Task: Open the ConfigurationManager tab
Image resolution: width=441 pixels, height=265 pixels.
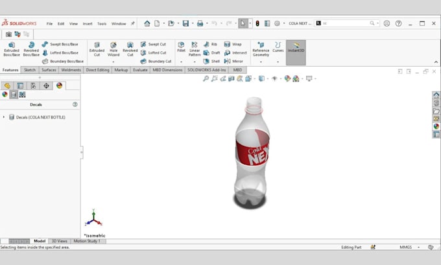Action: [x=33, y=86]
